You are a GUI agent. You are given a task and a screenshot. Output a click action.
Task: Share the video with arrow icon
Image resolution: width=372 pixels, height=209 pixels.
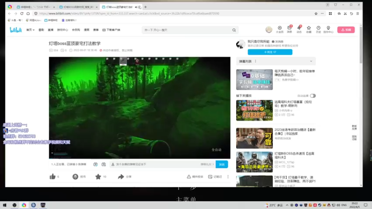[121, 176]
